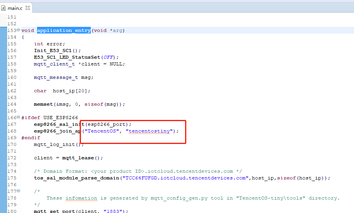
Task: Collapse the #ifdef USE_ESP8266 block
Action: click(x=19, y=117)
